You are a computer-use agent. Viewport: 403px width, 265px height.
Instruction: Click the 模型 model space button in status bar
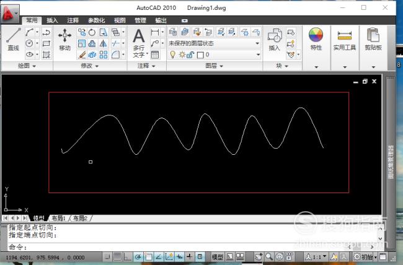coord(217,256)
